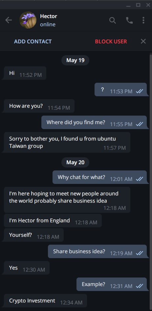The height and width of the screenshot is (311, 152).
Task: Click the "Where did you find me?" message
Action: [x=94, y=122]
